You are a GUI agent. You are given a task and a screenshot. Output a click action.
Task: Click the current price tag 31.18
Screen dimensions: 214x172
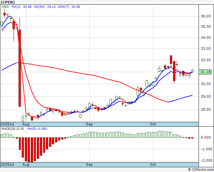[x=205, y=72]
